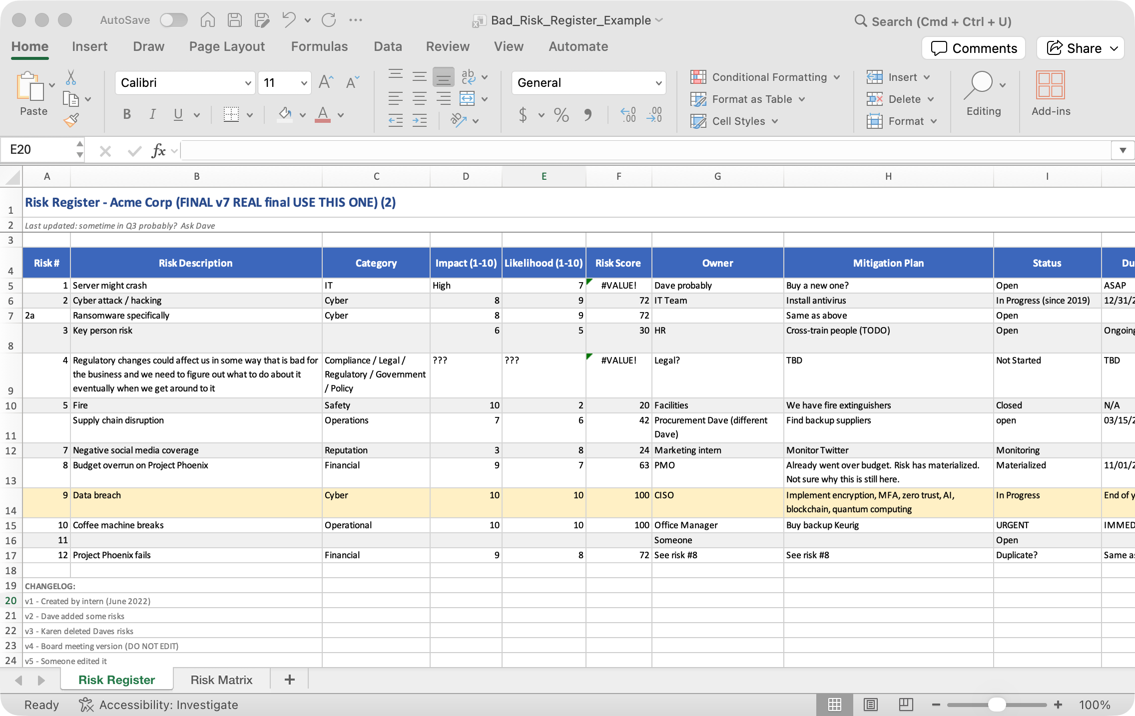1135x716 pixels.
Task: Click the Decrease Decimal icon
Action: click(654, 115)
